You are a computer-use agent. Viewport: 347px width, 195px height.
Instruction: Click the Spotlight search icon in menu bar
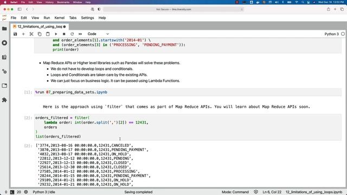point(303,2)
